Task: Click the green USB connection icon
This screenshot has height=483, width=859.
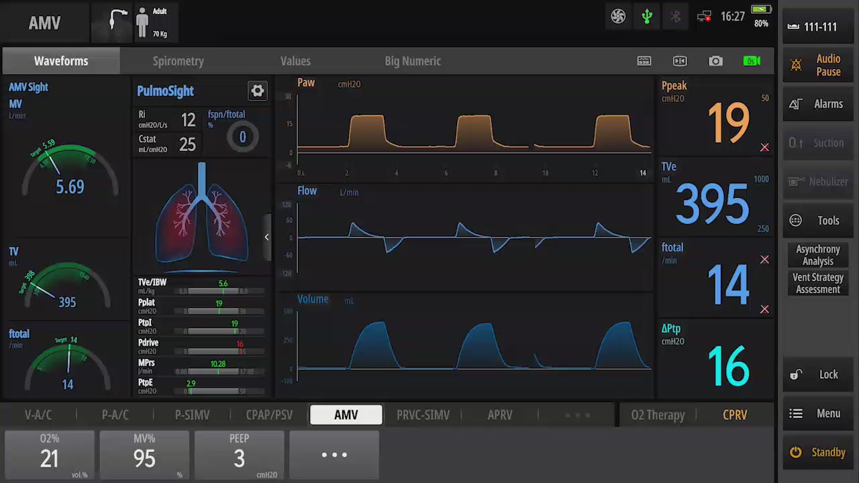Action: [647, 17]
